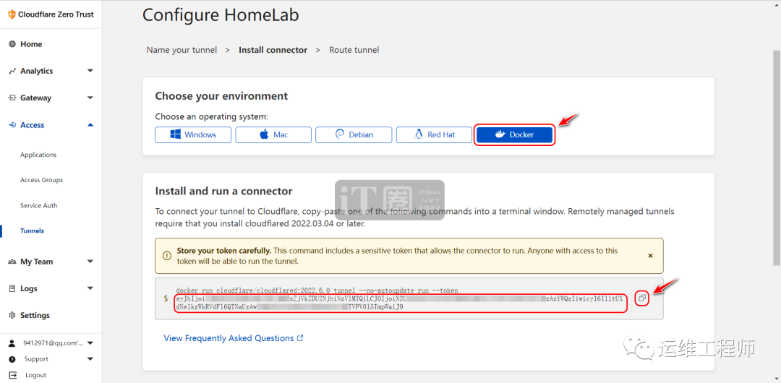781x383 pixels.
Task: Click external link icon beside FAQ
Action: (x=300, y=338)
